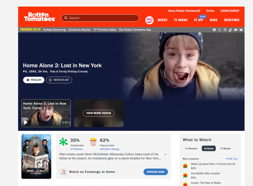Open The Rotten Tomatoes App trending link

pos(135,30)
